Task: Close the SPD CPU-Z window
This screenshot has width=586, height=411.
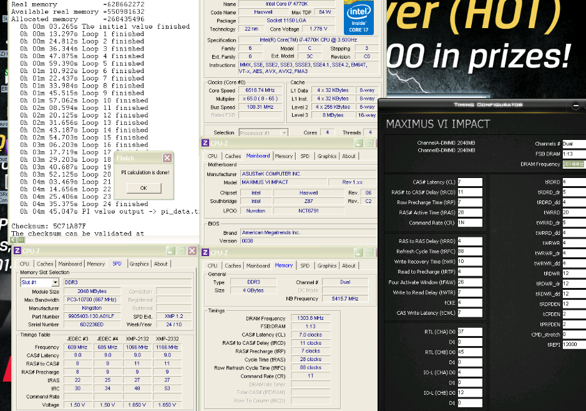Action: click(x=192, y=250)
